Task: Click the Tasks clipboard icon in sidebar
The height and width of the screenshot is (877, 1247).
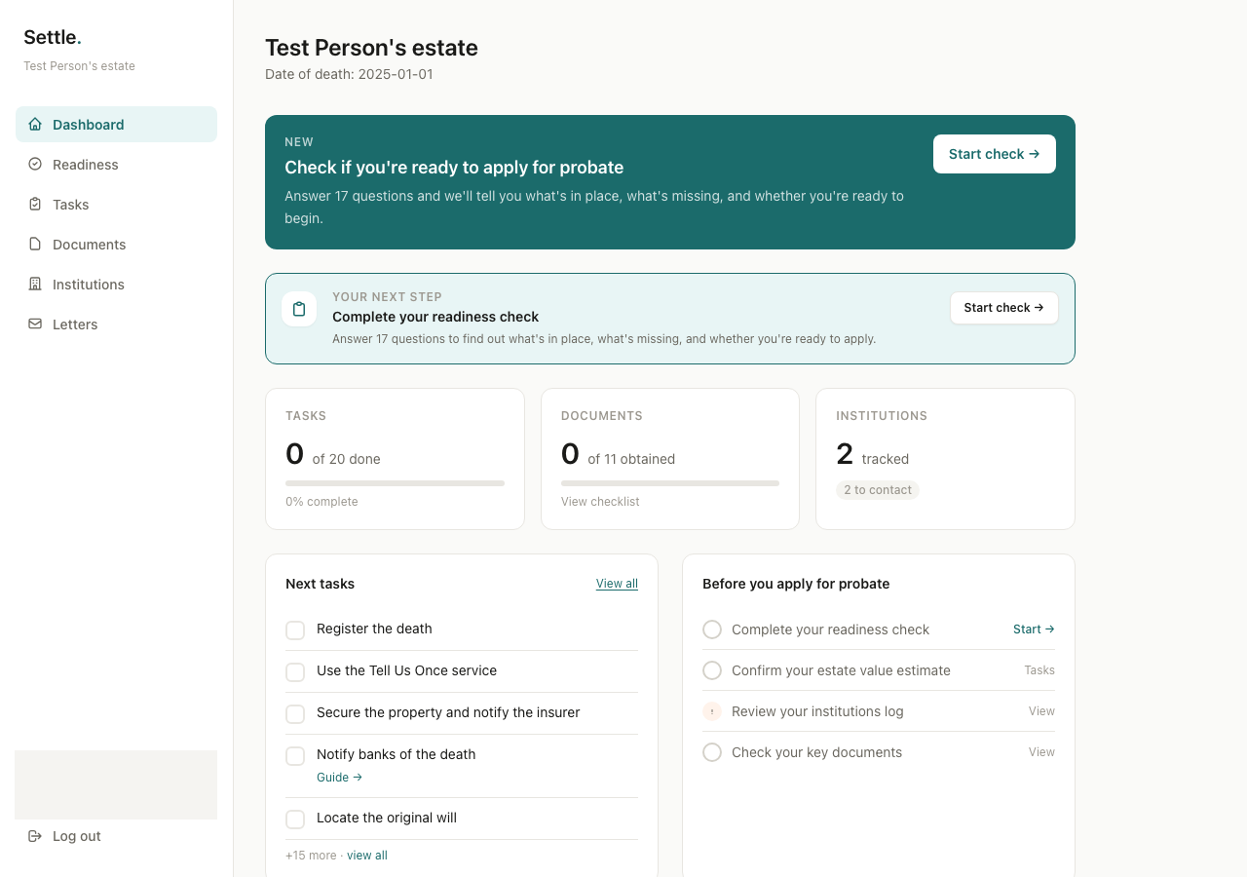Action: pyautogui.click(x=35, y=204)
